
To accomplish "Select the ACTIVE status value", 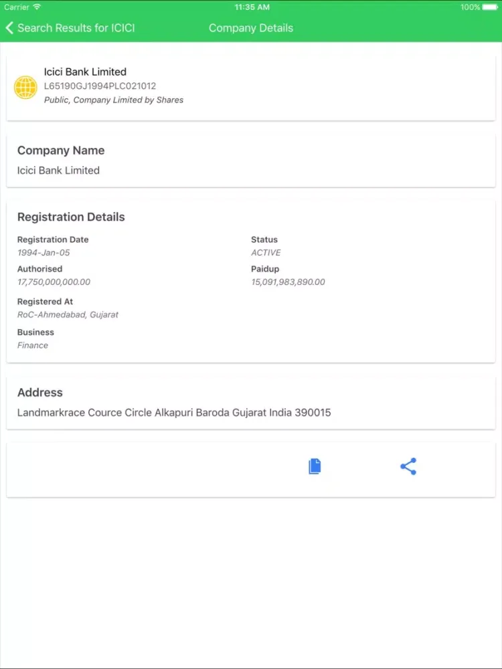I will click(x=266, y=253).
